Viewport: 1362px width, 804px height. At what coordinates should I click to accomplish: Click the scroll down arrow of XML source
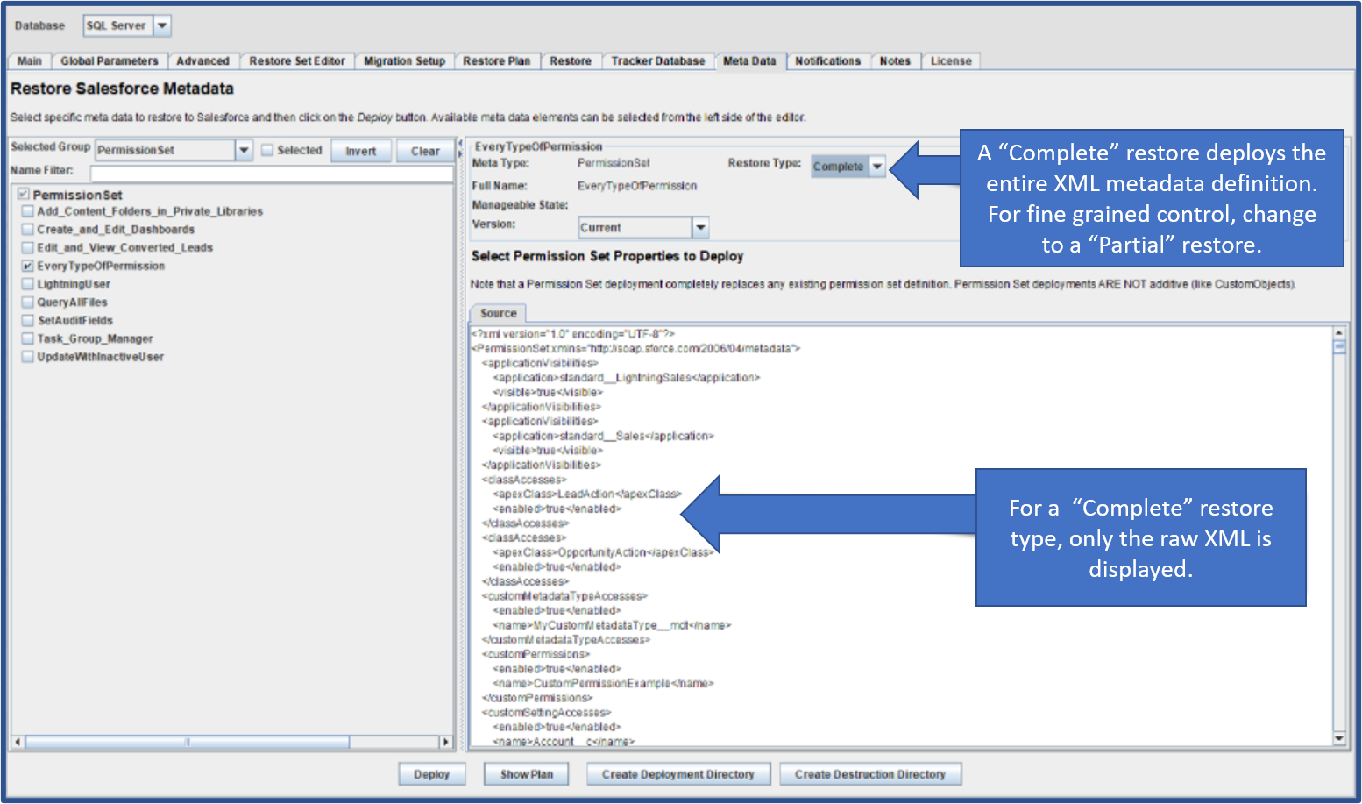coord(1339,739)
